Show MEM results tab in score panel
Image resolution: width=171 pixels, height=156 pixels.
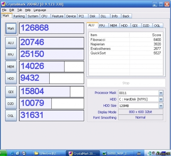click(x=114, y=26)
